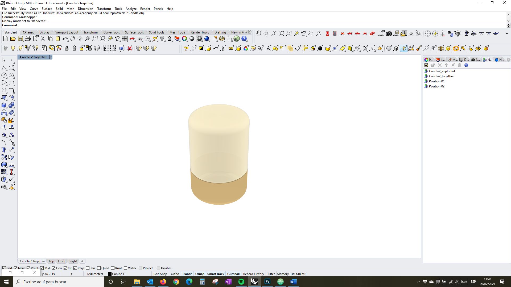Toggle the Mid osnap checkbox
The width and height of the screenshot is (511, 287).
(x=42, y=268)
